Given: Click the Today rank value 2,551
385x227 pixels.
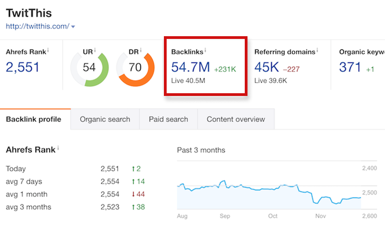Looking at the screenshot, I should click(x=110, y=169).
